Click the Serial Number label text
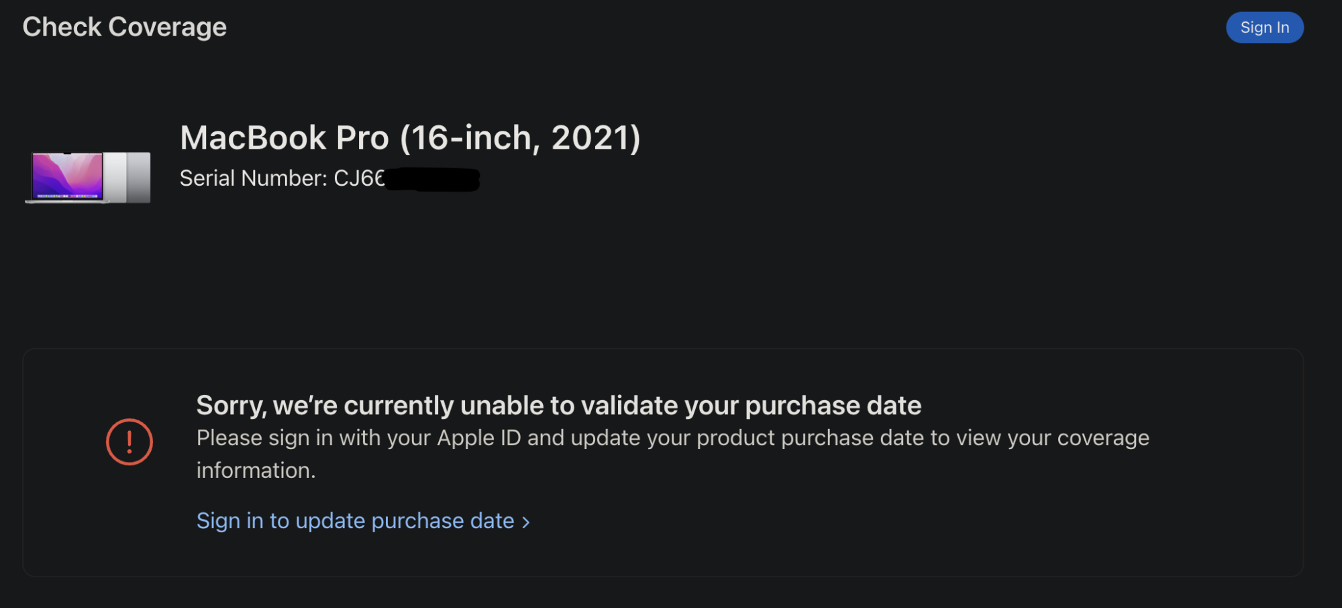 click(x=253, y=178)
